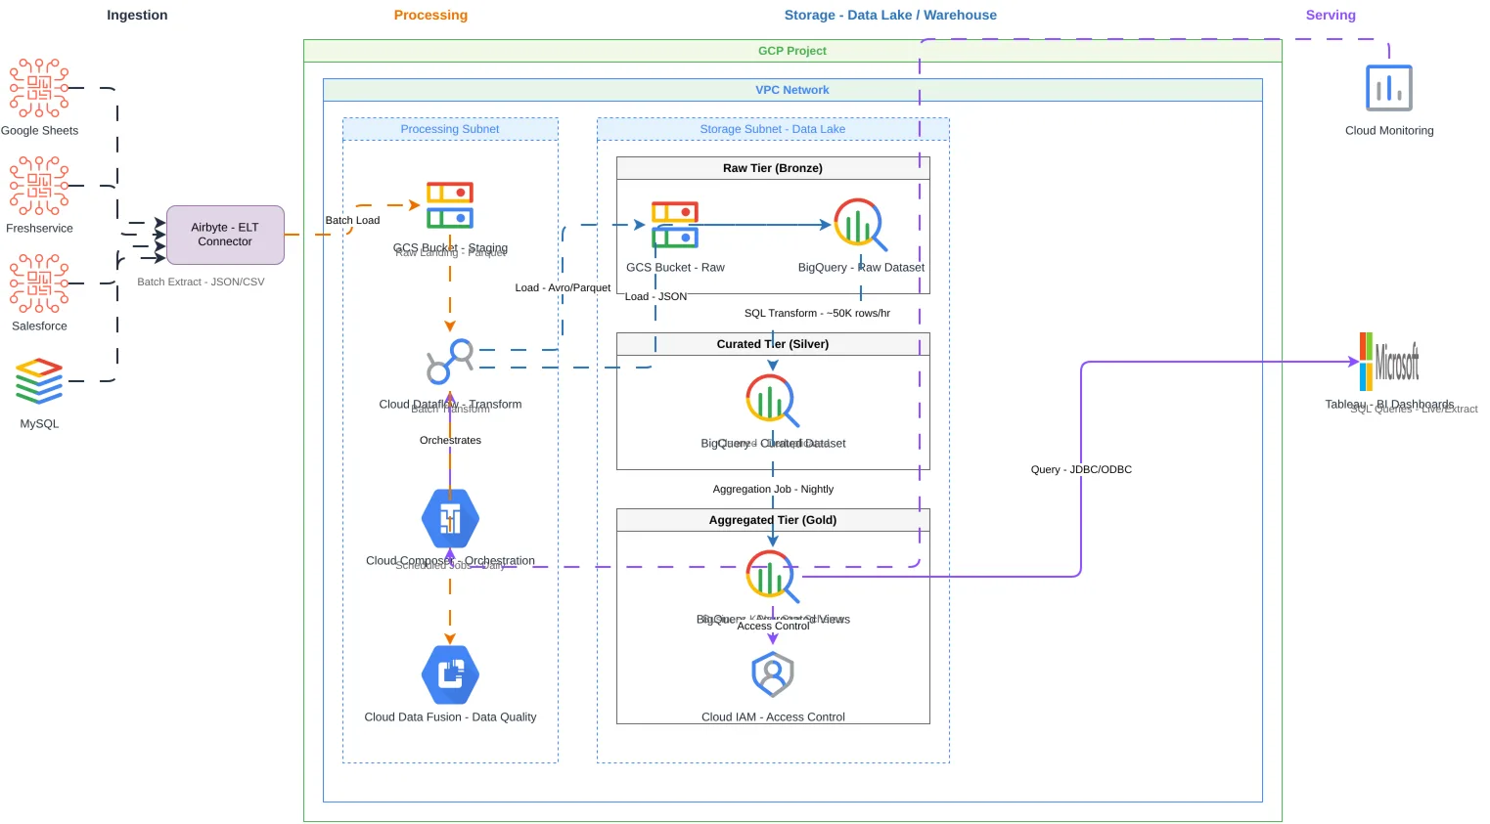Select the "Load - Avro/Parquet" edge label
This screenshot has width=1490, height=824.
(x=563, y=287)
